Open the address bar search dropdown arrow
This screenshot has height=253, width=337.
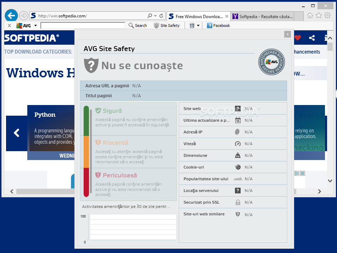point(156,16)
